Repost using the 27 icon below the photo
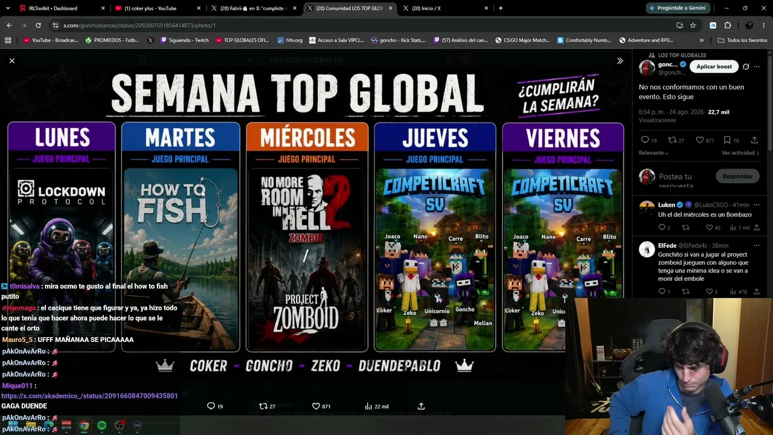 click(x=263, y=406)
